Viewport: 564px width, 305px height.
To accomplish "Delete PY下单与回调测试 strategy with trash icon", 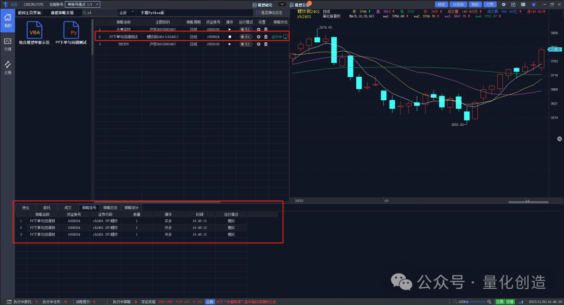I will (x=266, y=37).
